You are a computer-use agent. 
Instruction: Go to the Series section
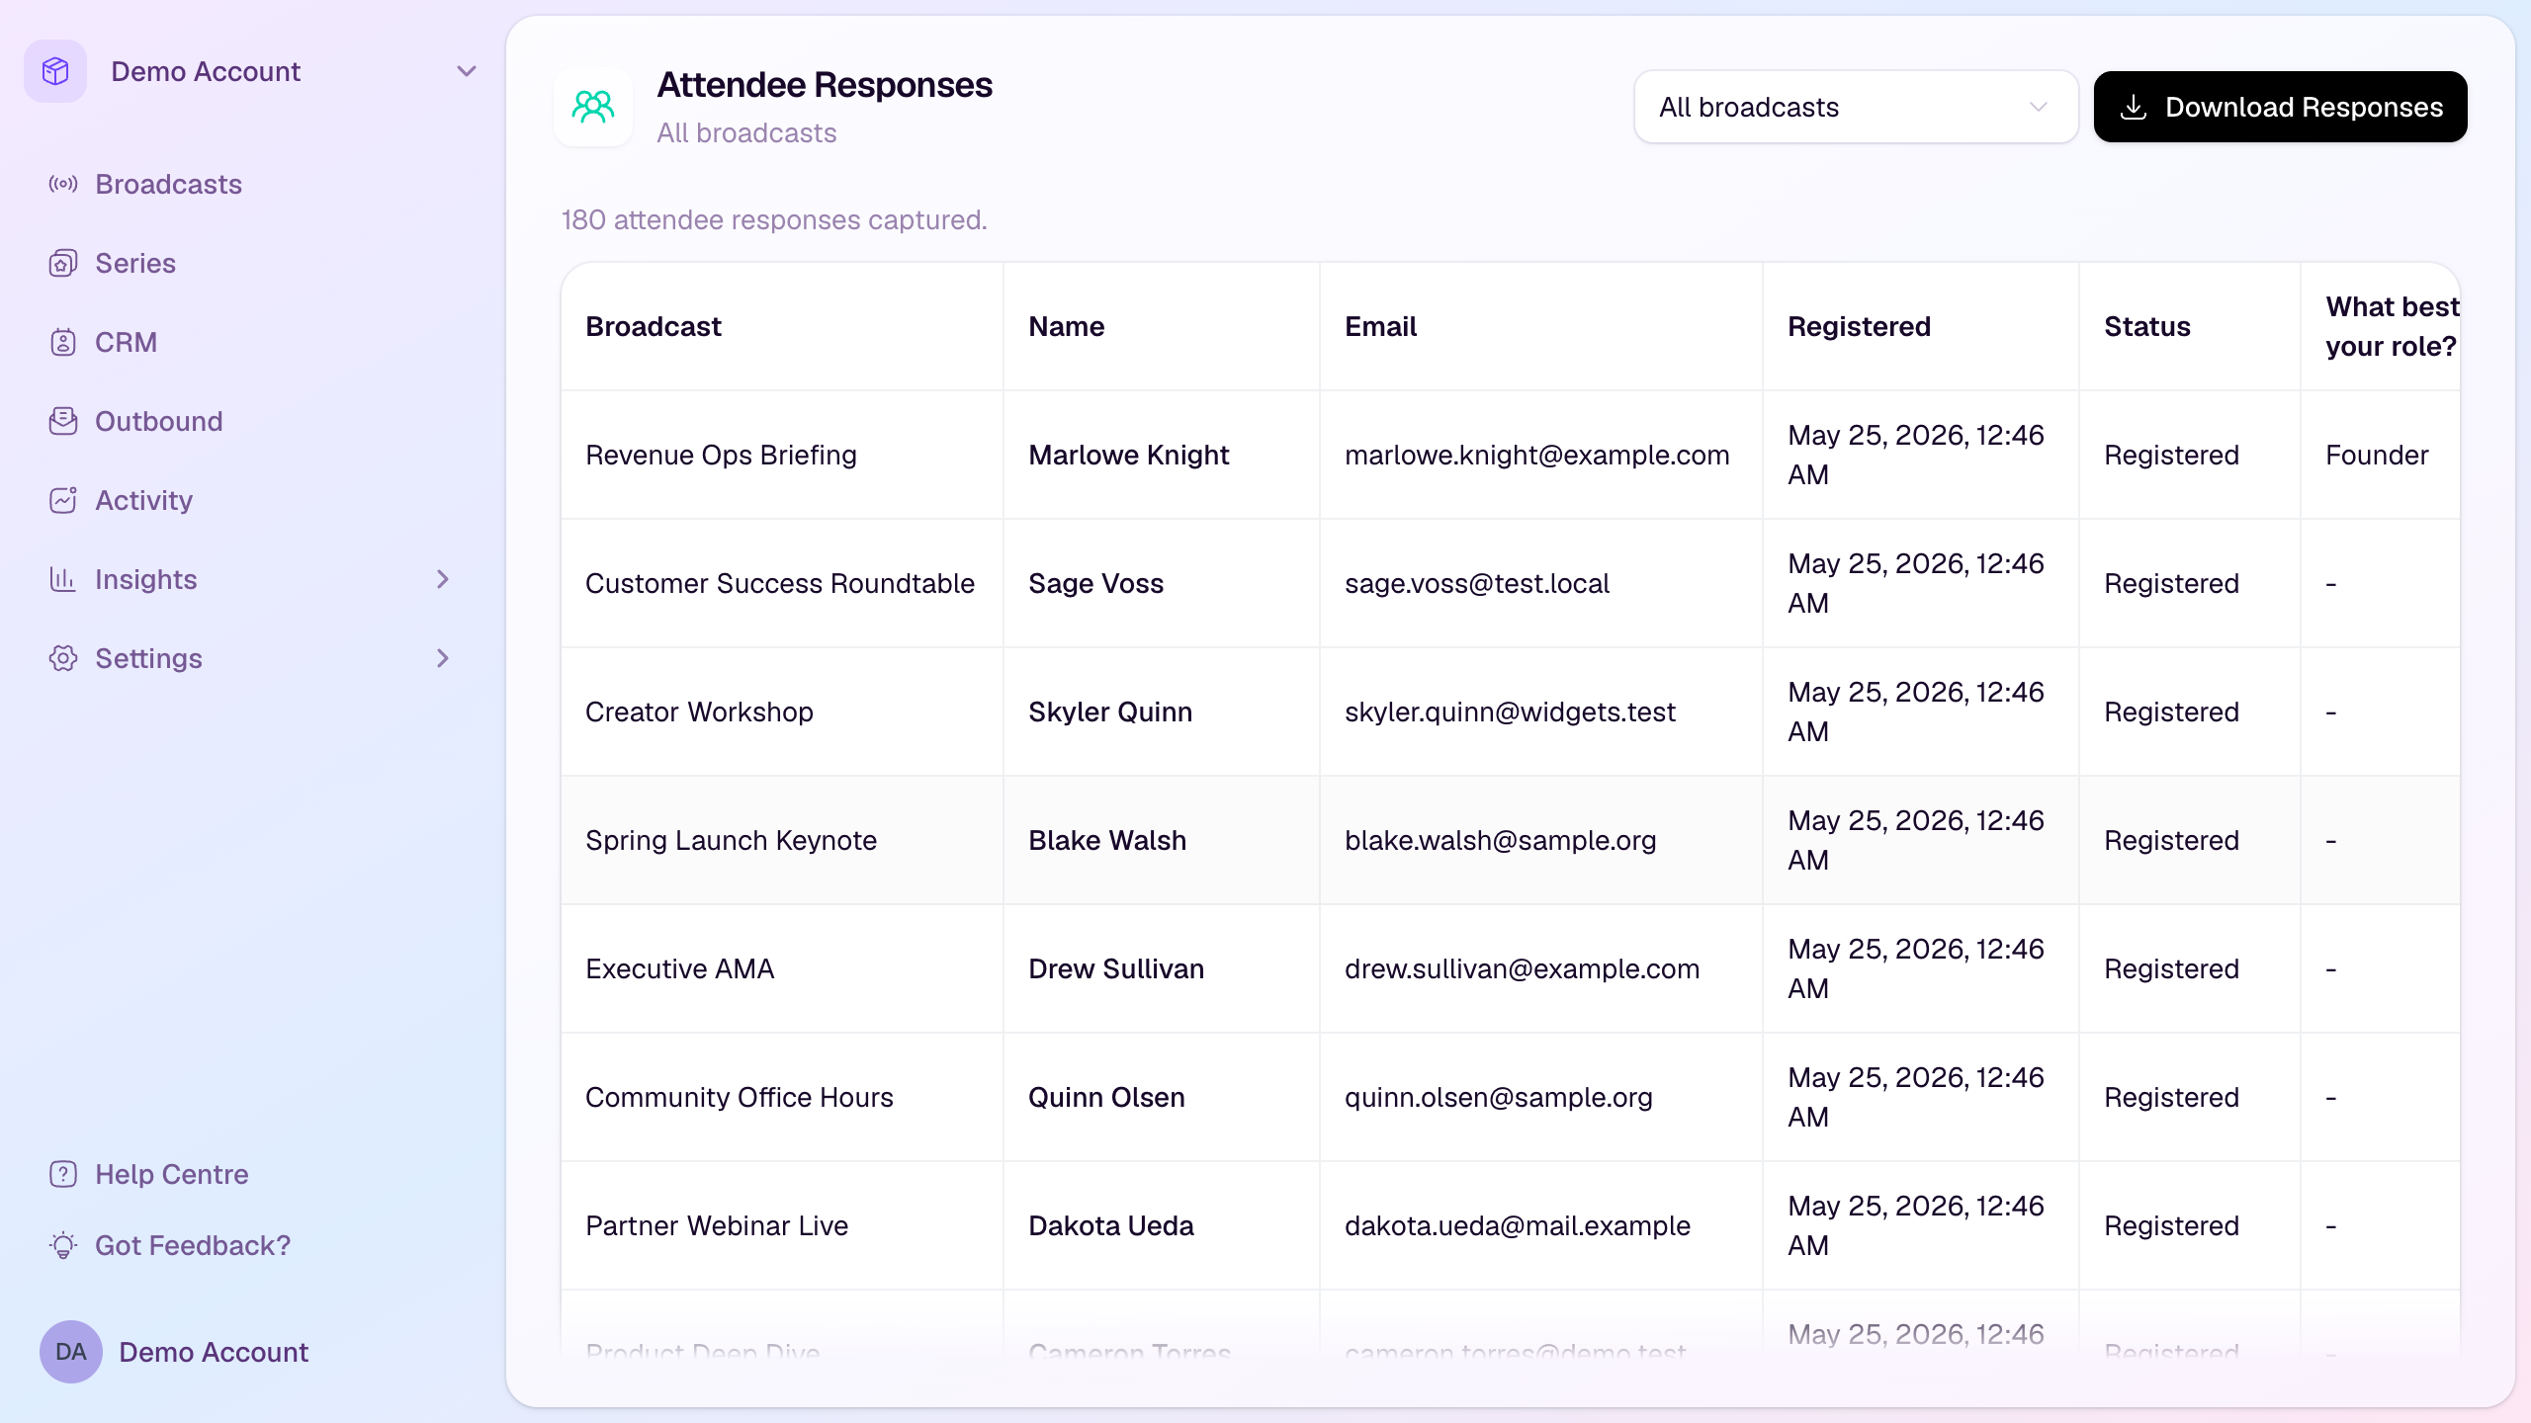click(x=135, y=263)
